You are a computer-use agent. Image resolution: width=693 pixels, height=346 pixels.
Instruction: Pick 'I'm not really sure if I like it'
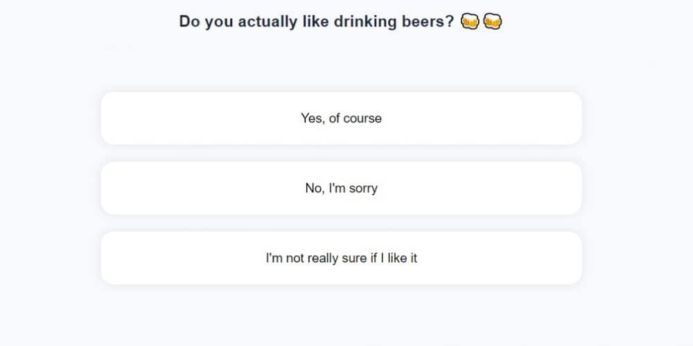point(341,258)
